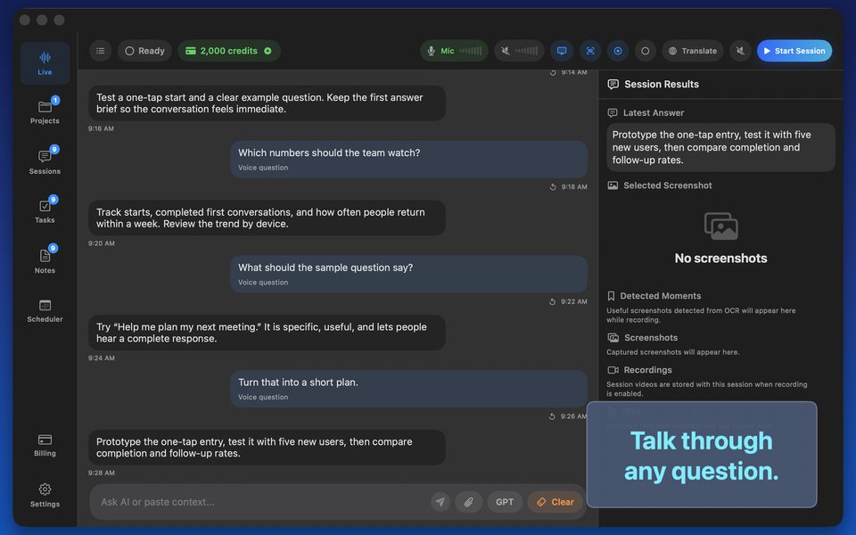Viewport: 856px width, 535px height.
Task: Toggle the Mic input
Action: click(454, 51)
